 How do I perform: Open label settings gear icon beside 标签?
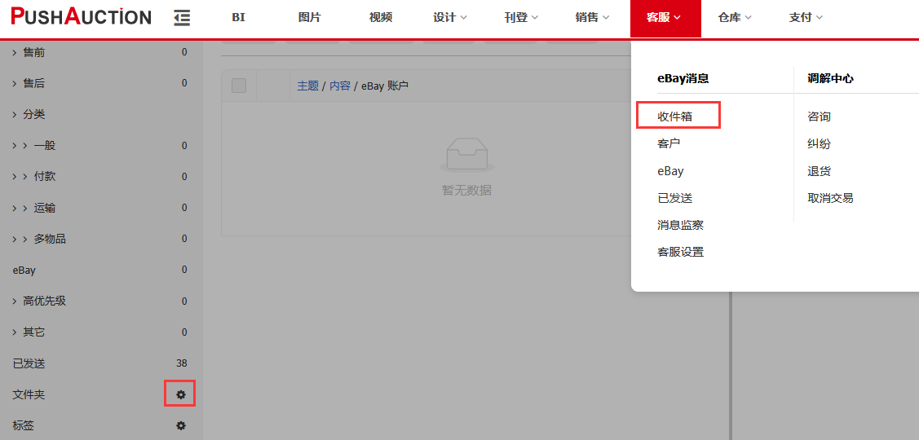tap(181, 425)
